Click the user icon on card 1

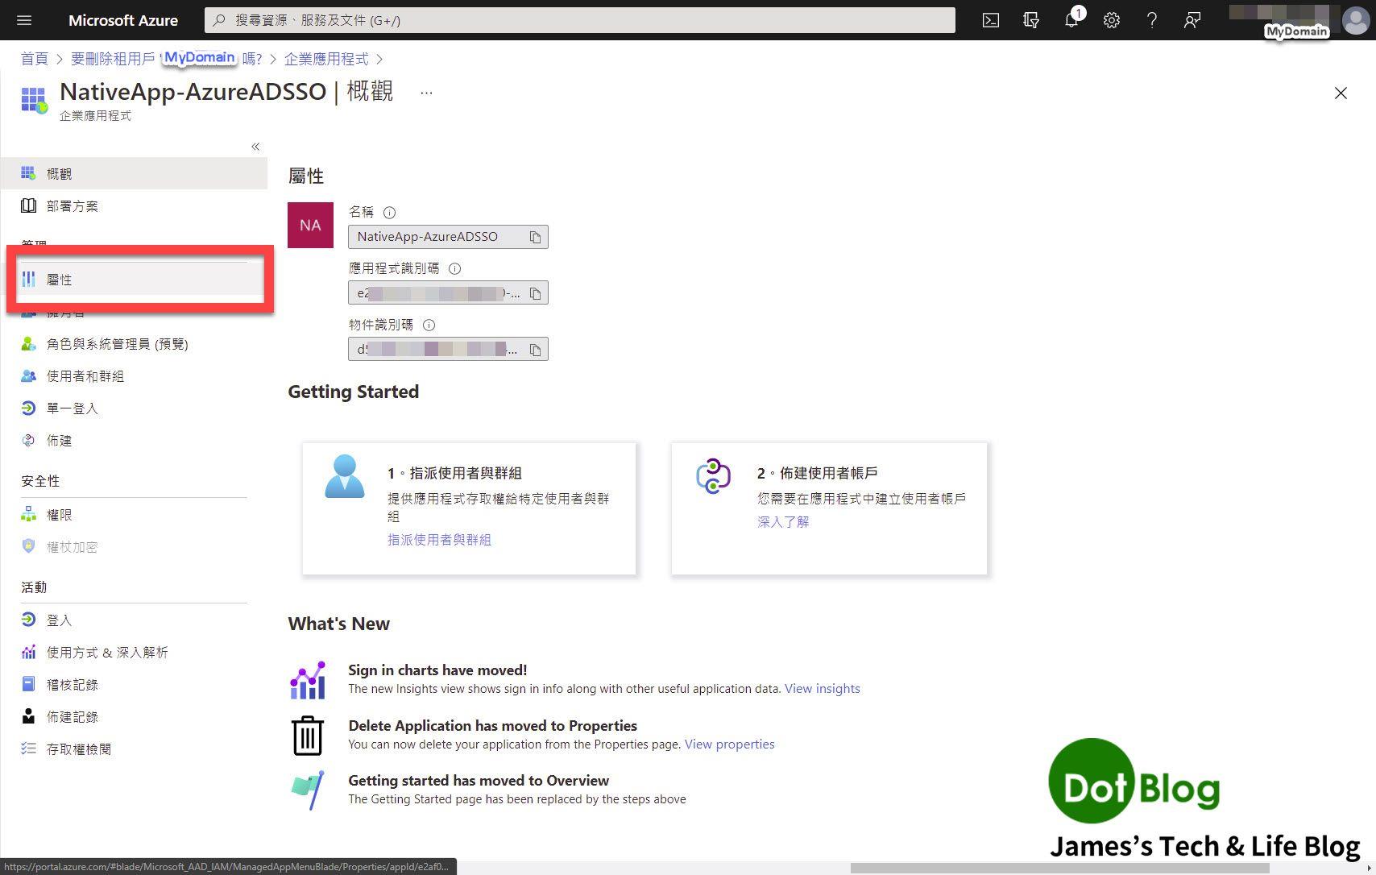pyautogui.click(x=344, y=476)
